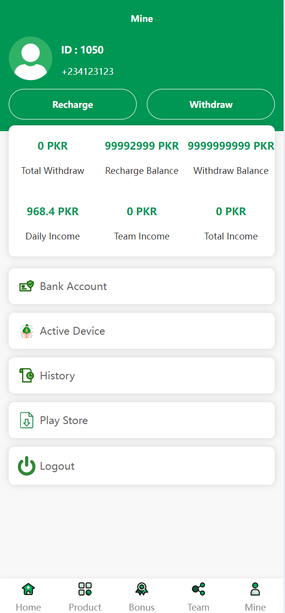Tap the Daily Income 968.4 PKR value
The height and width of the screenshot is (613, 285).
click(x=52, y=211)
